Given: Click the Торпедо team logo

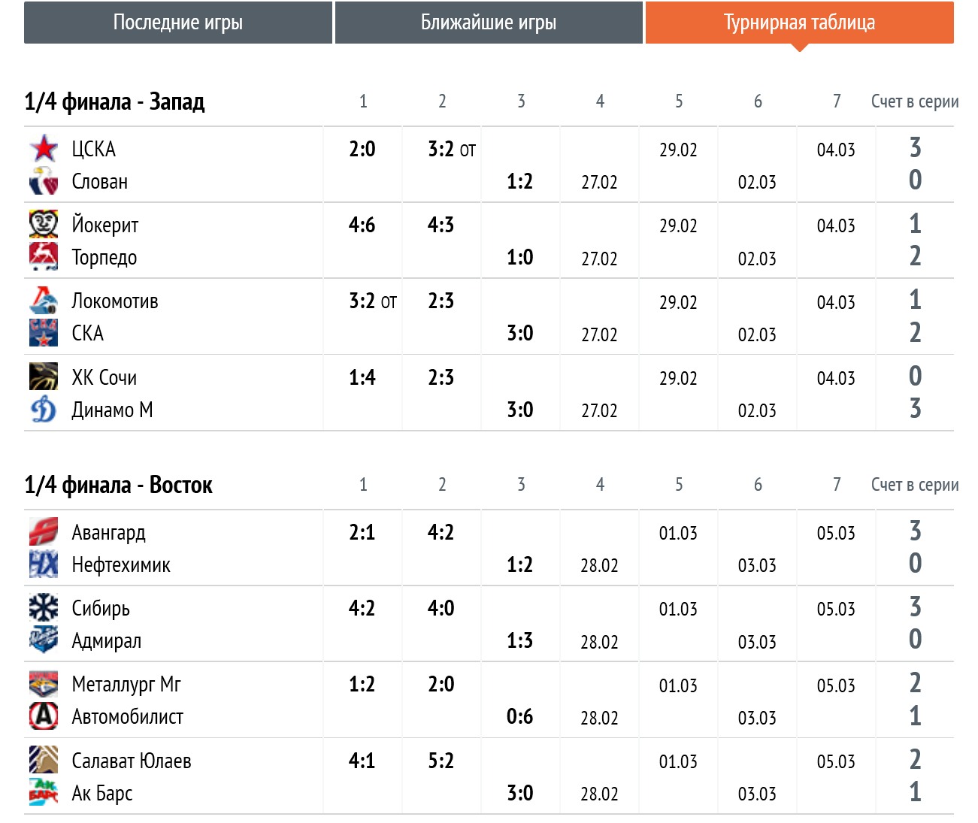Looking at the screenshot, I should [x=44, y=257].
